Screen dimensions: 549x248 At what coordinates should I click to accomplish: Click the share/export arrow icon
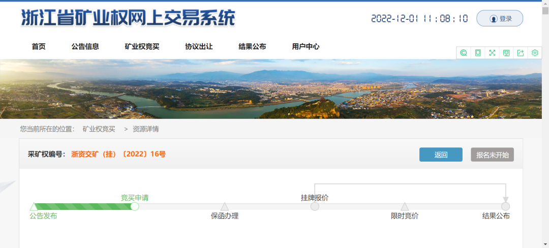click(521, 53)
